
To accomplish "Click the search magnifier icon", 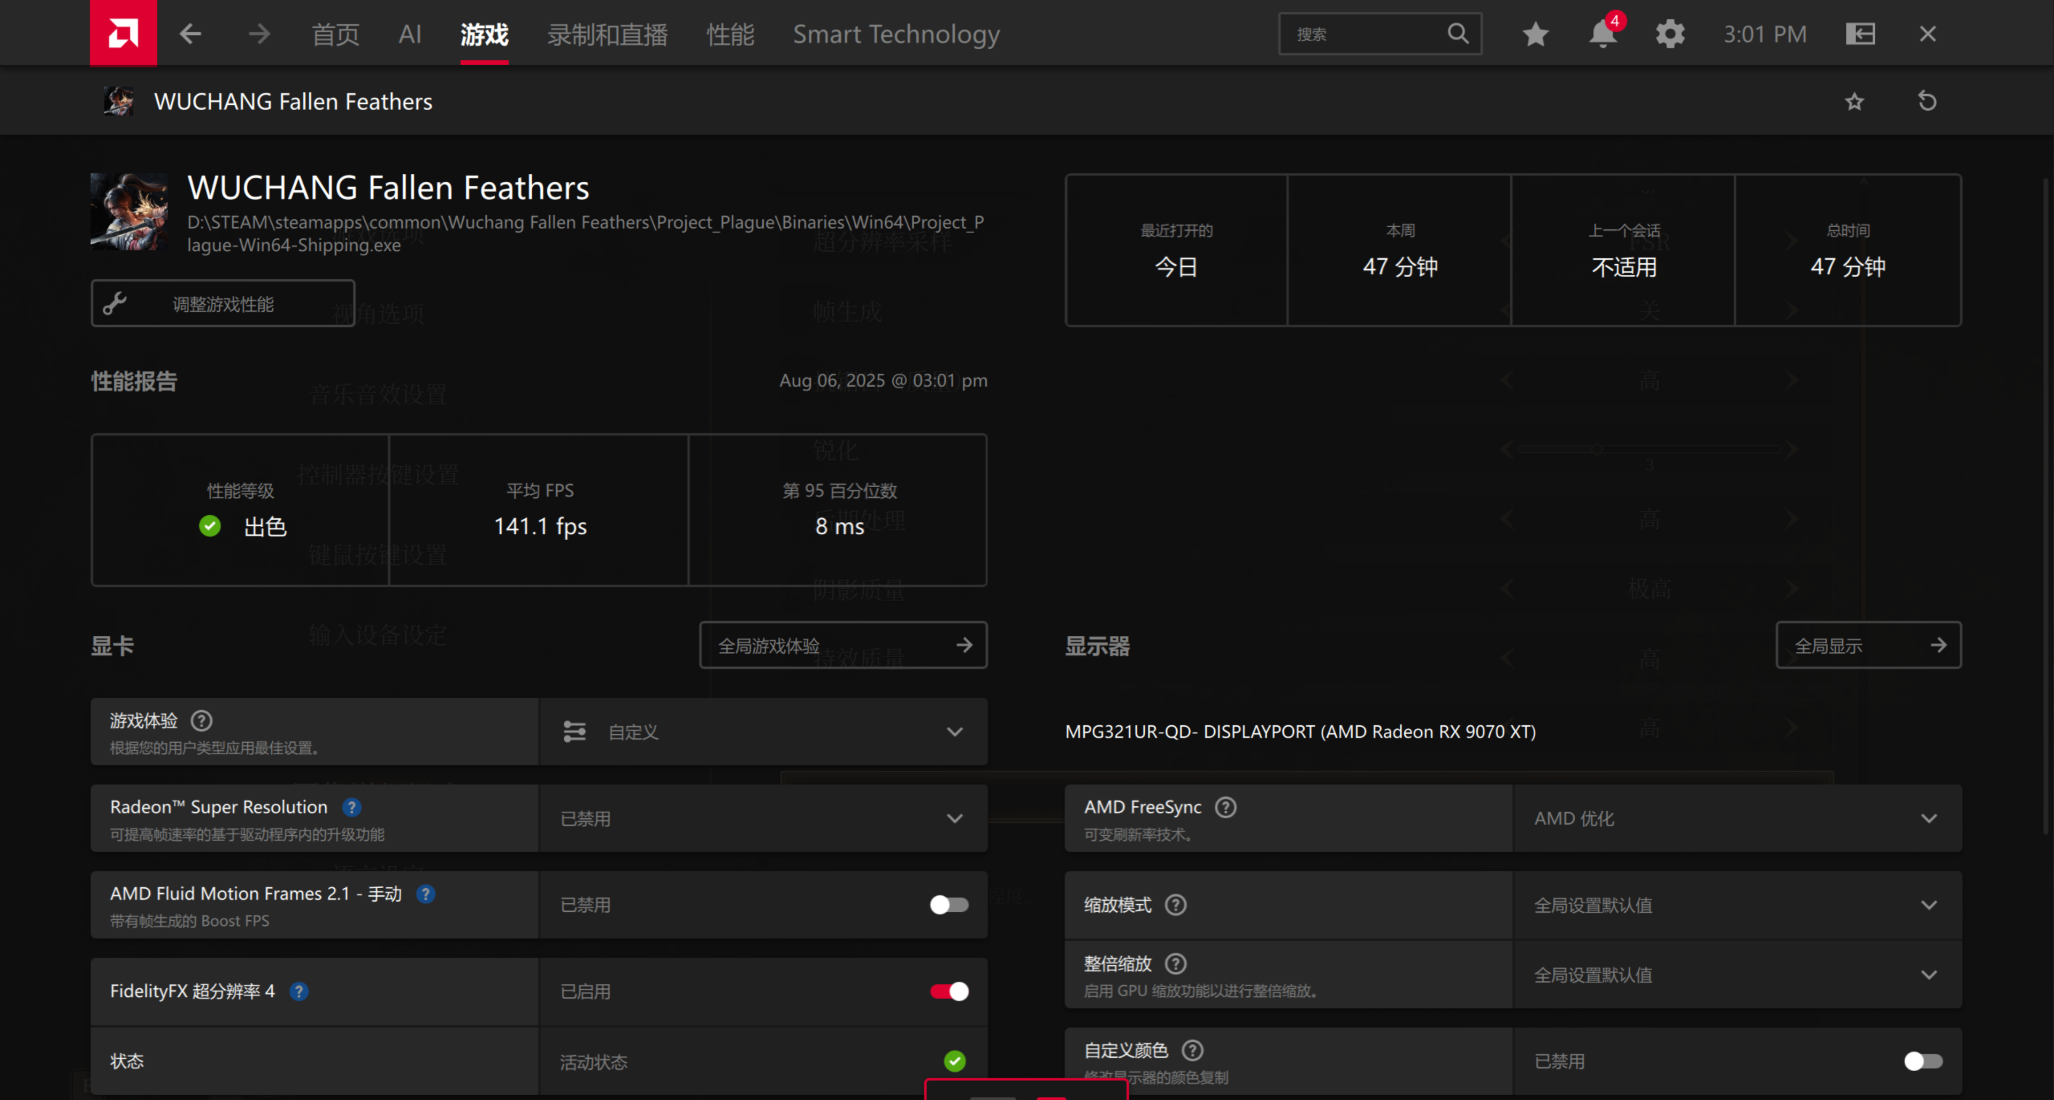I will [1458, 34].
